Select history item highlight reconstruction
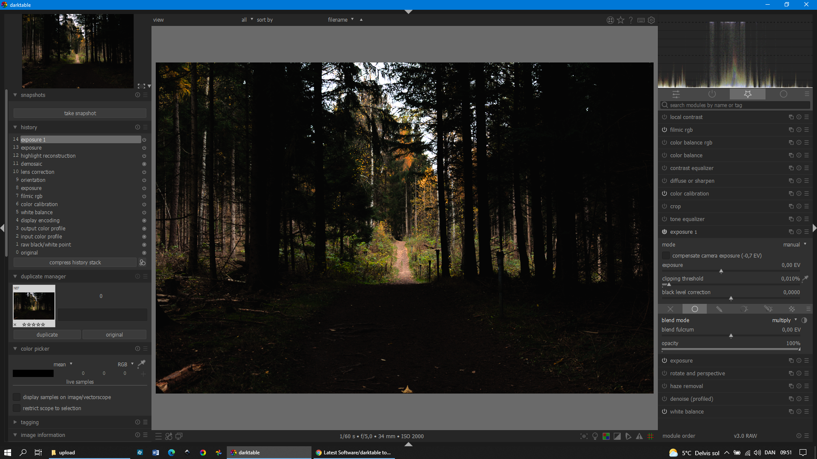This screenshot has height=459, width=817. pos(48,156)
